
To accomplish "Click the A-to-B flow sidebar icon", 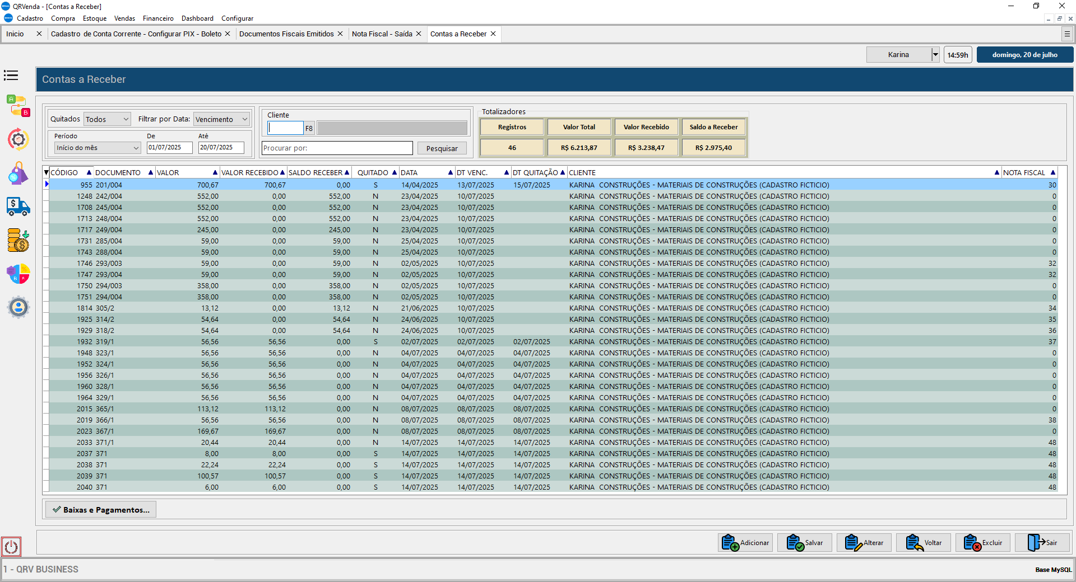I will click(18, 106).
